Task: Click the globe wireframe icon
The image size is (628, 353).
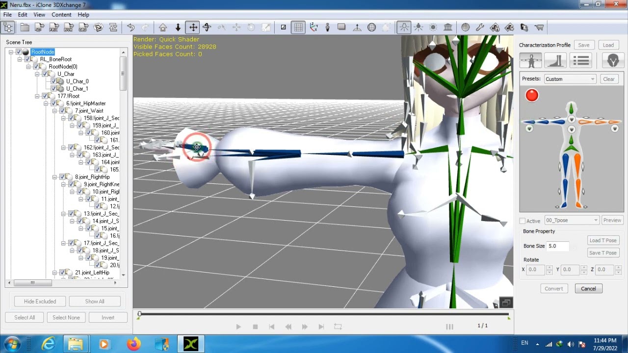Action: click(x=371, y=27)
